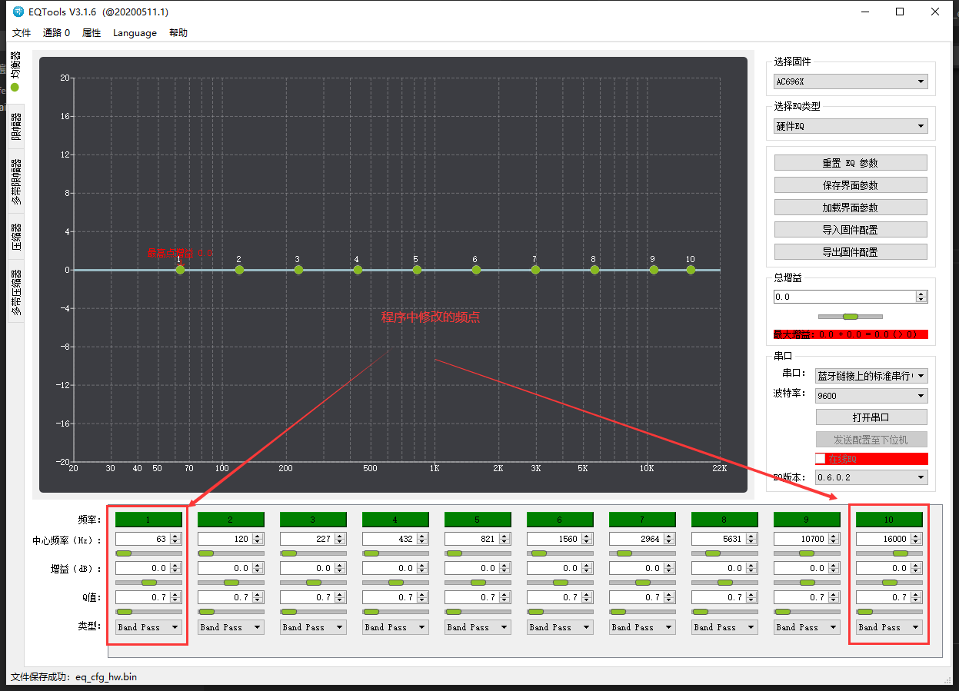
Task: Click status text 文件保存成功: eq_cfg_hw.bin
Action: point(74,677)
